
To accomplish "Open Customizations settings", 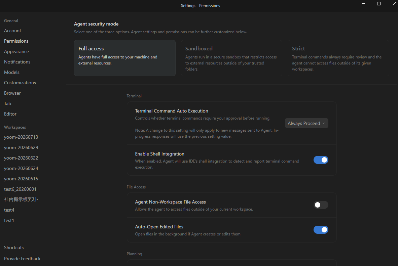I will click(x=20, y=83).
